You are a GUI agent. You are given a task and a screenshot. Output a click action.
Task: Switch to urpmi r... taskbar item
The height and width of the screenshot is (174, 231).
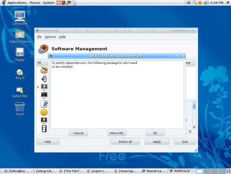[x=98, y=171]
